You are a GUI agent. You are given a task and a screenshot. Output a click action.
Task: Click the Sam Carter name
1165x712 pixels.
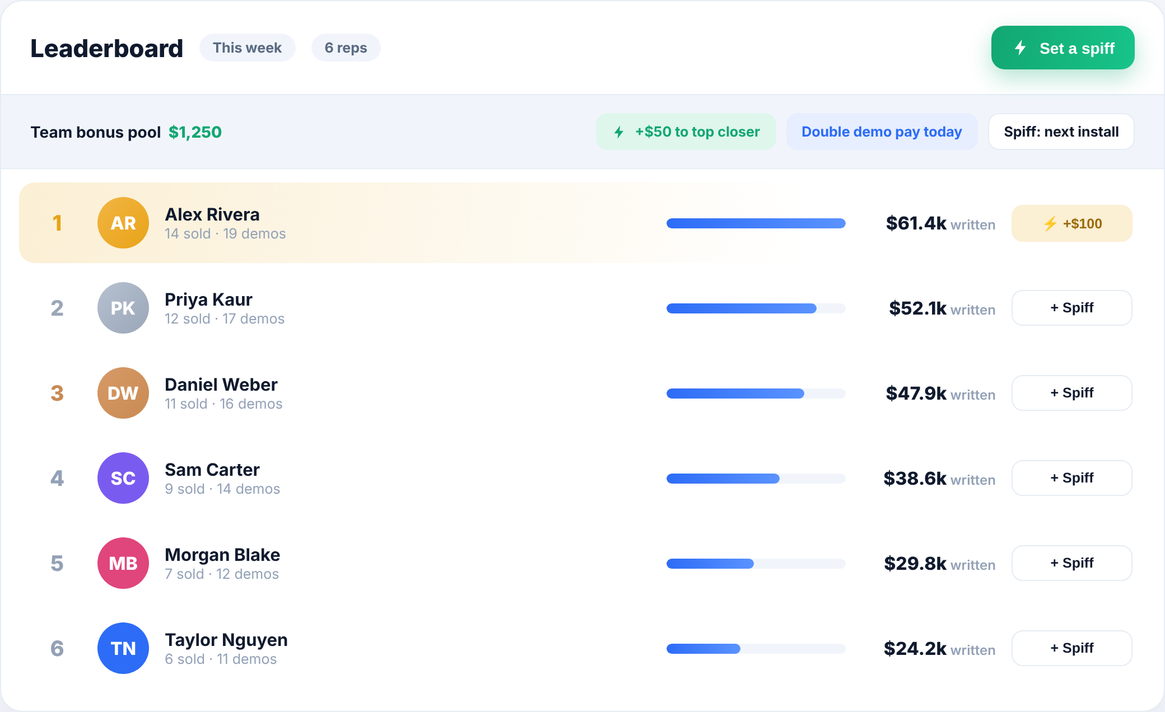click(212, 470)
